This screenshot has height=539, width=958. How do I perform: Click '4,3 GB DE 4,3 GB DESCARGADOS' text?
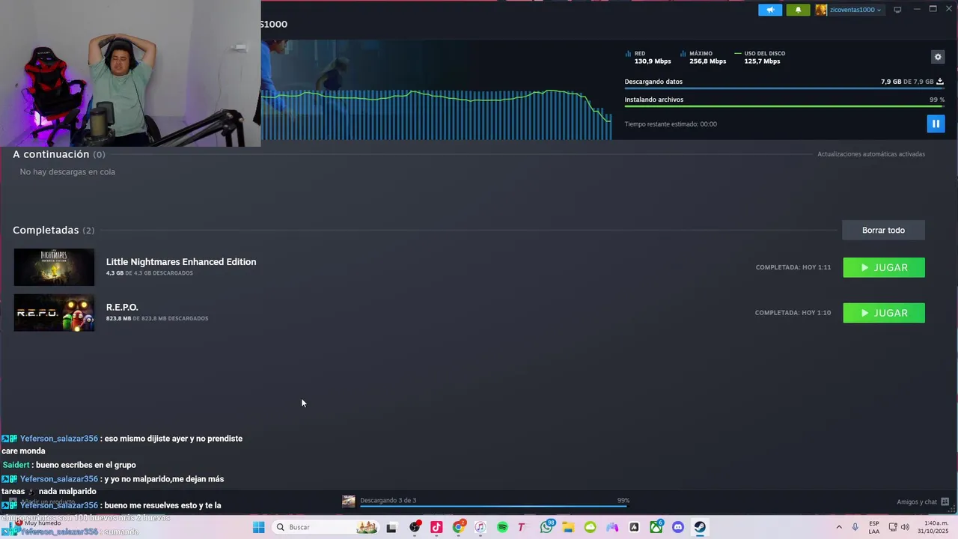point(150,273)
